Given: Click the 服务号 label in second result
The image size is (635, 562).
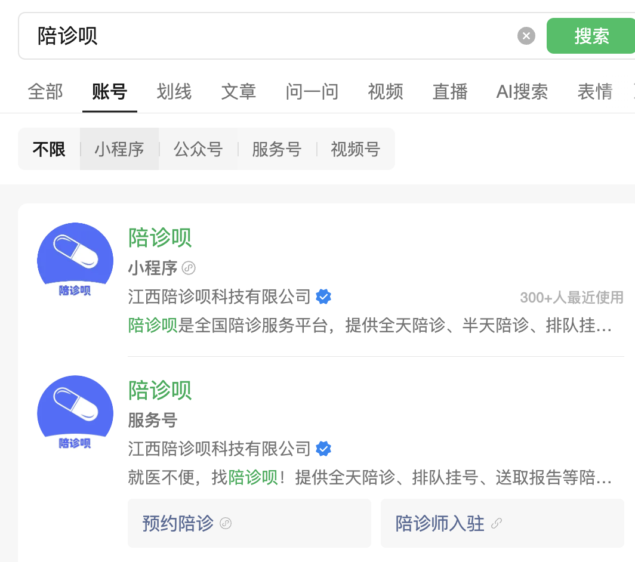Looking at the screenshot, I should (x=153, y=420).
